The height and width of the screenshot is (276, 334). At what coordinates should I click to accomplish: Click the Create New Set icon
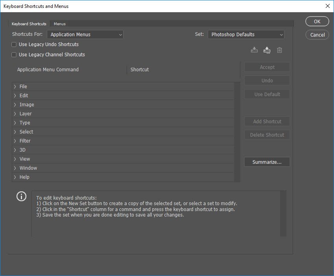(x=254, y=50)
